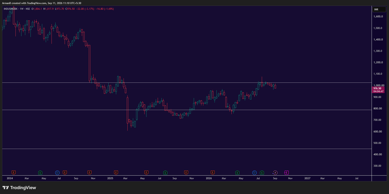Select the horizontal line near 800
Screen dimensions: 389x194
pos(186,110)
